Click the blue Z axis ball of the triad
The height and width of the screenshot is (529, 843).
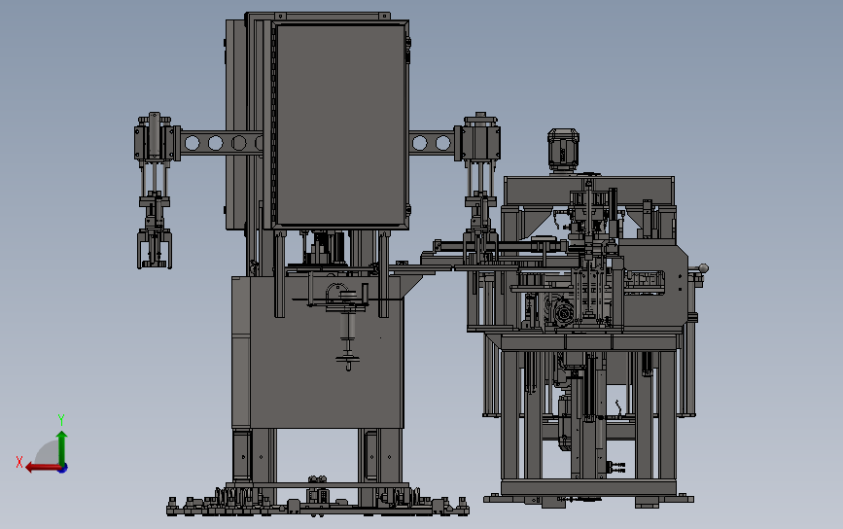coord(63,469)
